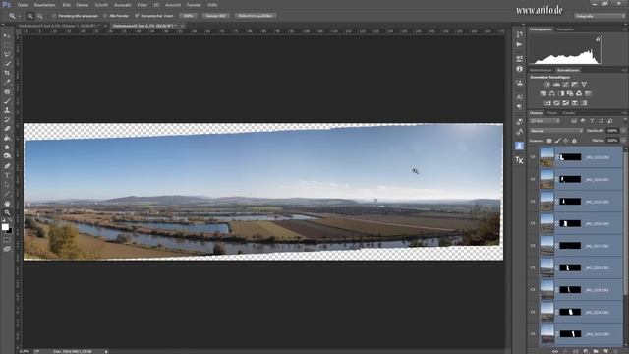Open the Datei menu
The image size is (629, 354).
point(23,5)
